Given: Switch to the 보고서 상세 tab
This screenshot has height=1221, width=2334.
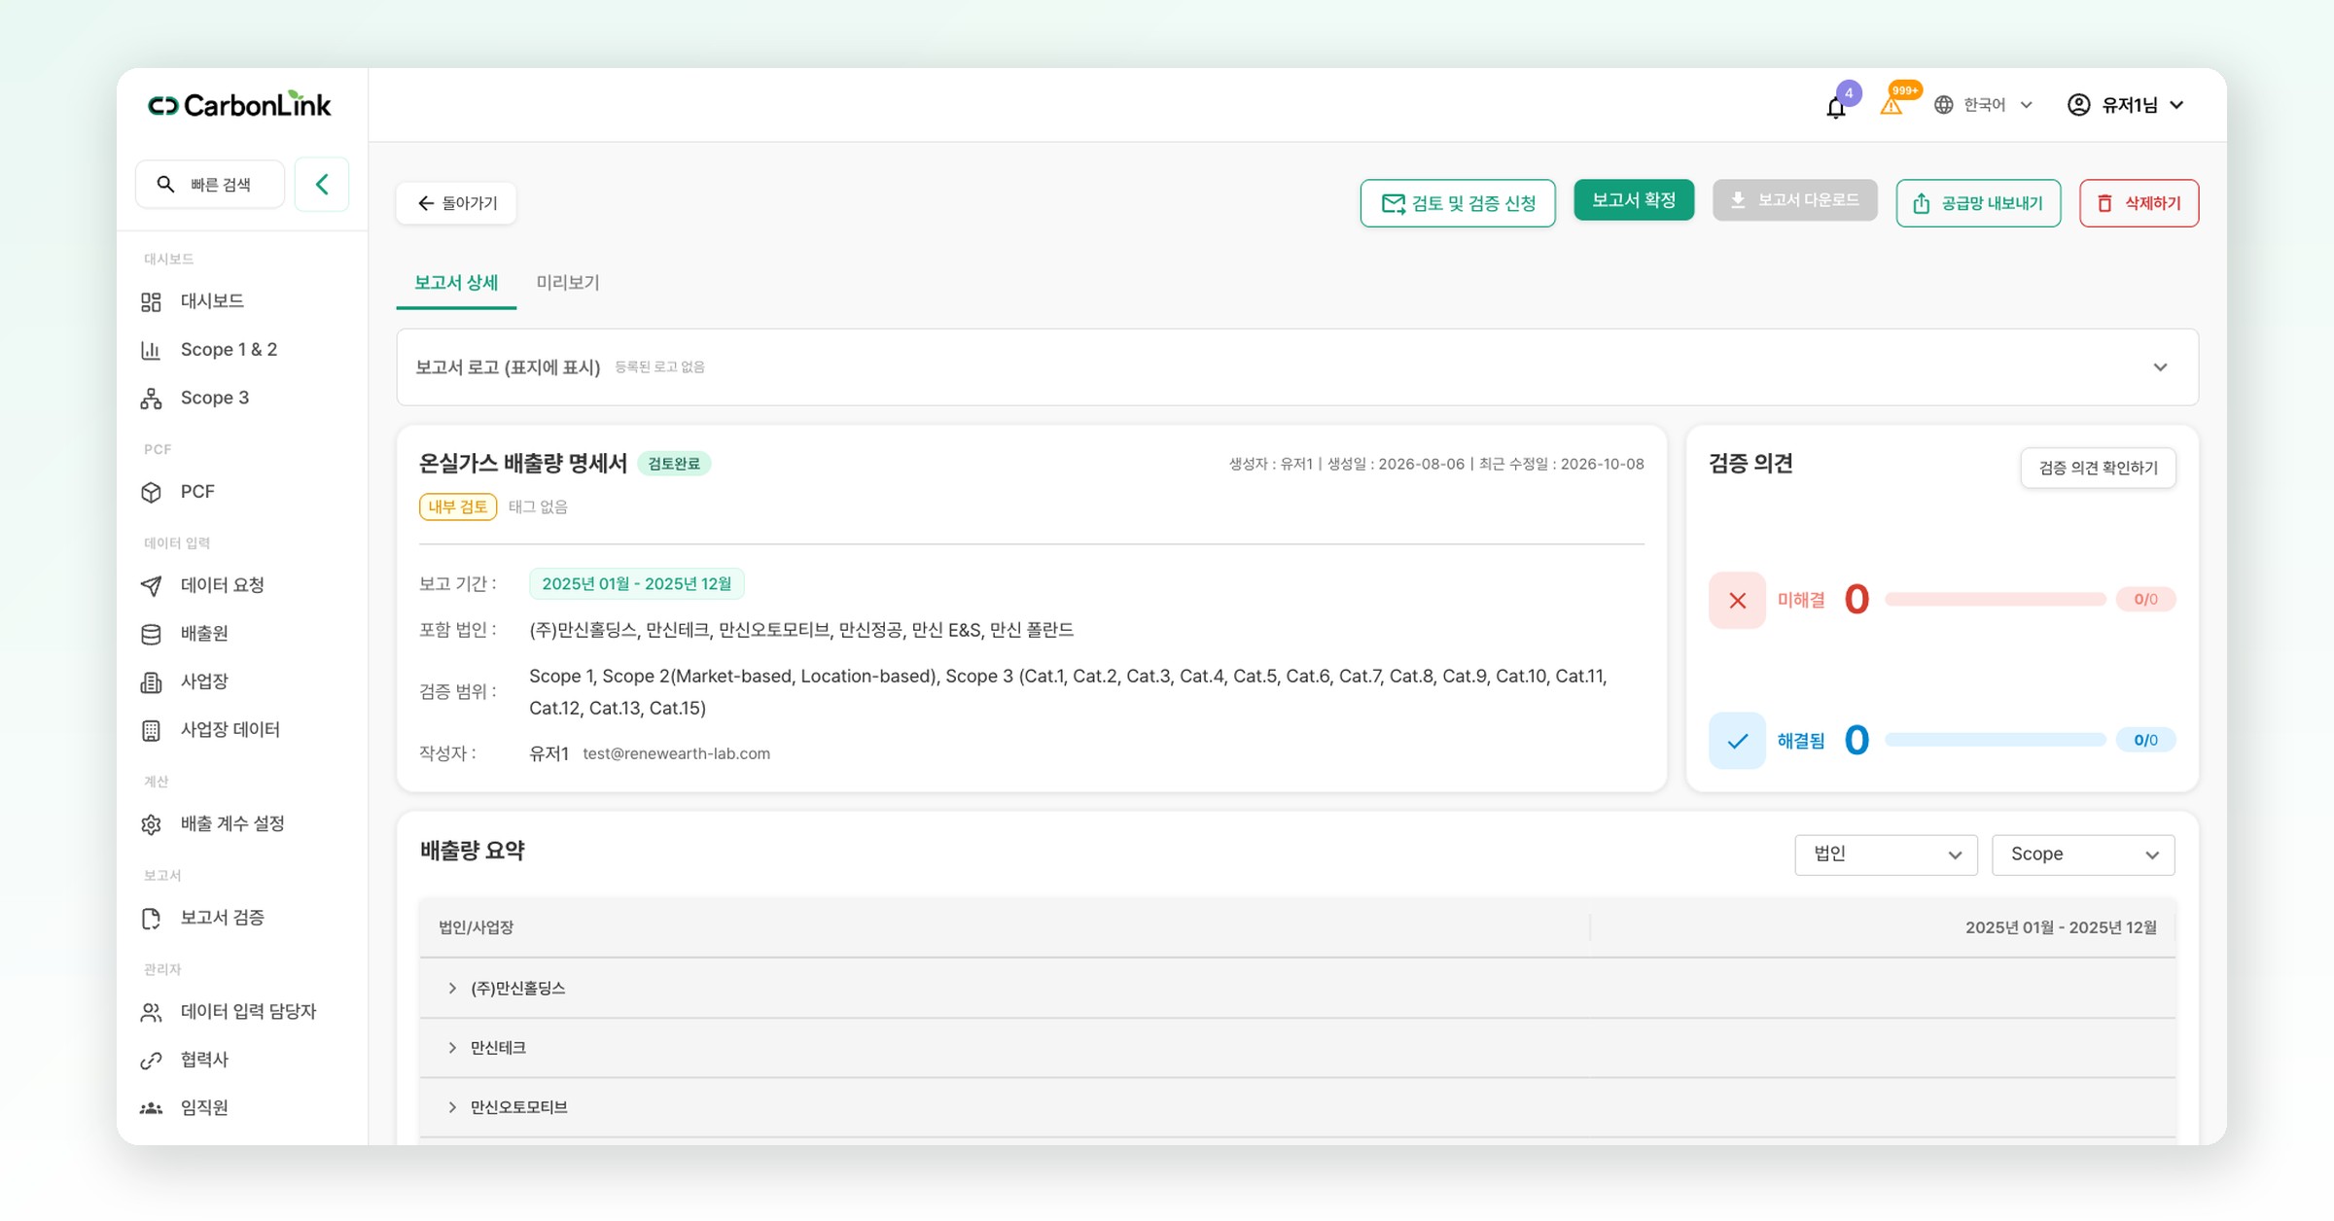Looking at the screenshot, I should [x=456, y=283].
